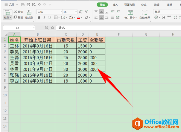Open the number format dropdown (常规)
Image resolution: width=181 pixels, height=132 pixels.
coord(167,12)
